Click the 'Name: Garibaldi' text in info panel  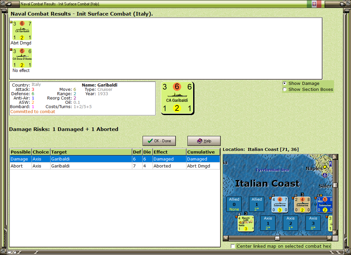tap(100, 85)
